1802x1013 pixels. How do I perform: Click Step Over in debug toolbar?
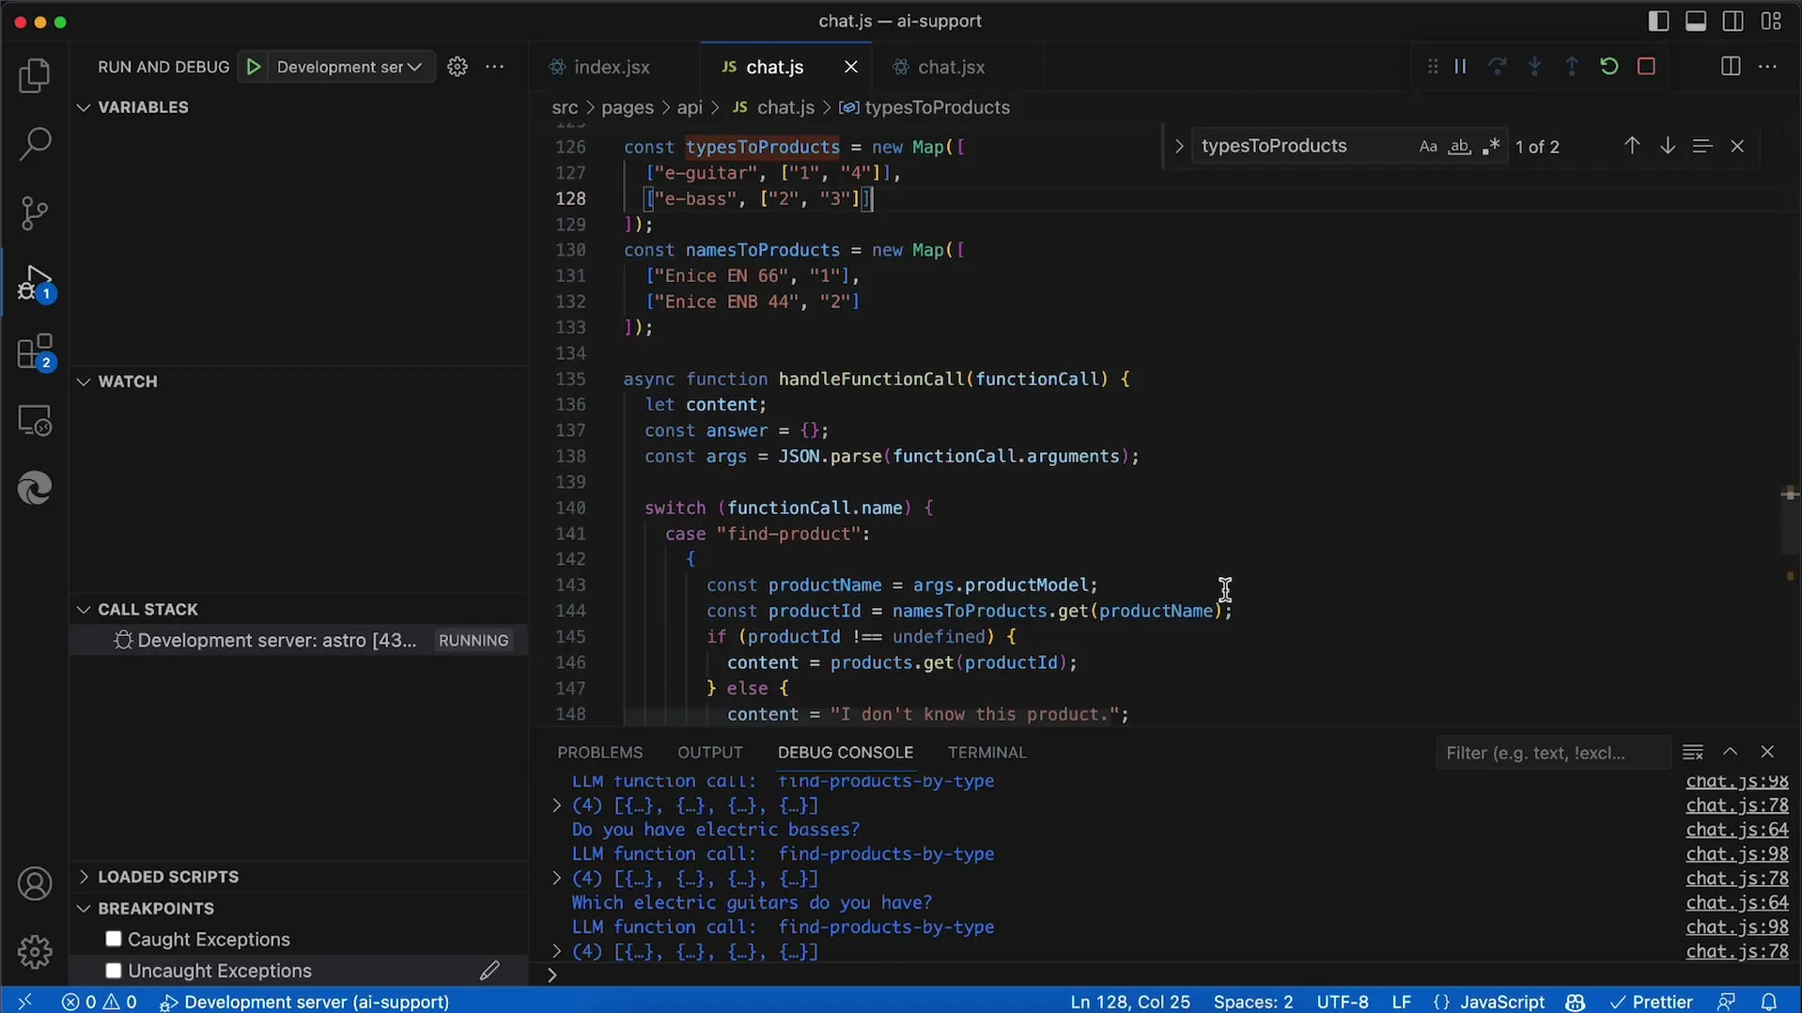(x=1498, y=67)
